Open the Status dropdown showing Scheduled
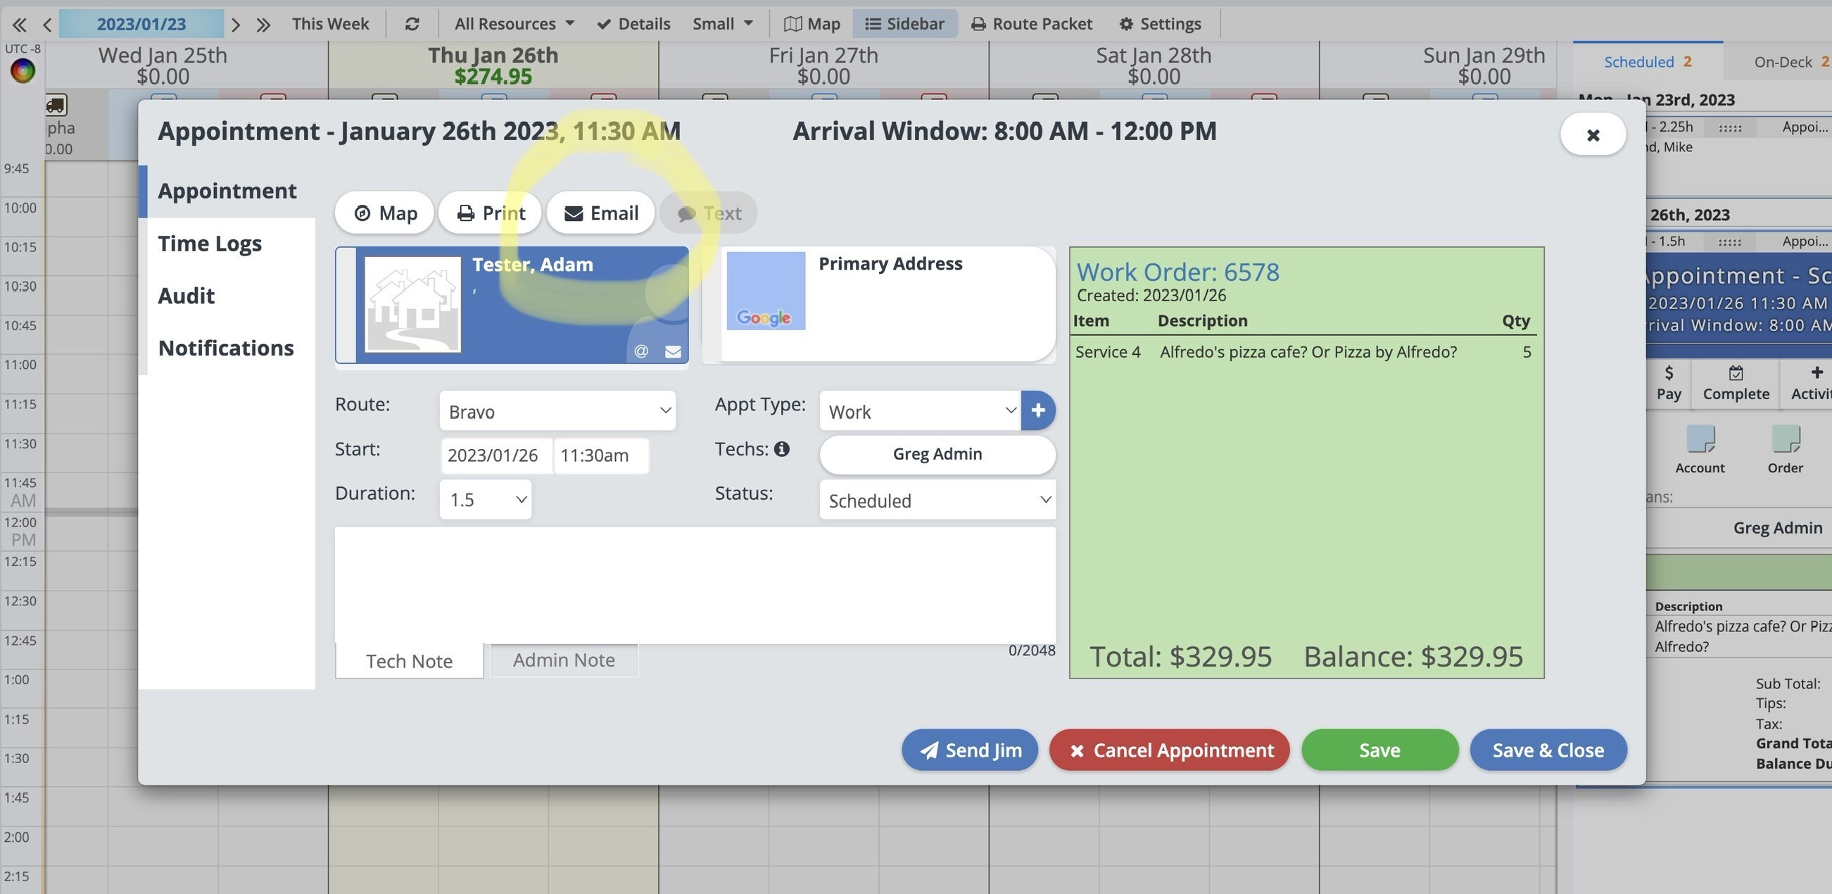Screen dimensions: 1832x894 point(937,500)
